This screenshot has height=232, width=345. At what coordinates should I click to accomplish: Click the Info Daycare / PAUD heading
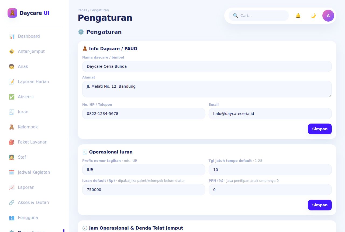pyautogui.click(x=110, y=49)
